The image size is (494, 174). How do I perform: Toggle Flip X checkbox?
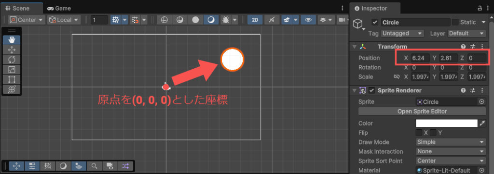click(419, 133)
